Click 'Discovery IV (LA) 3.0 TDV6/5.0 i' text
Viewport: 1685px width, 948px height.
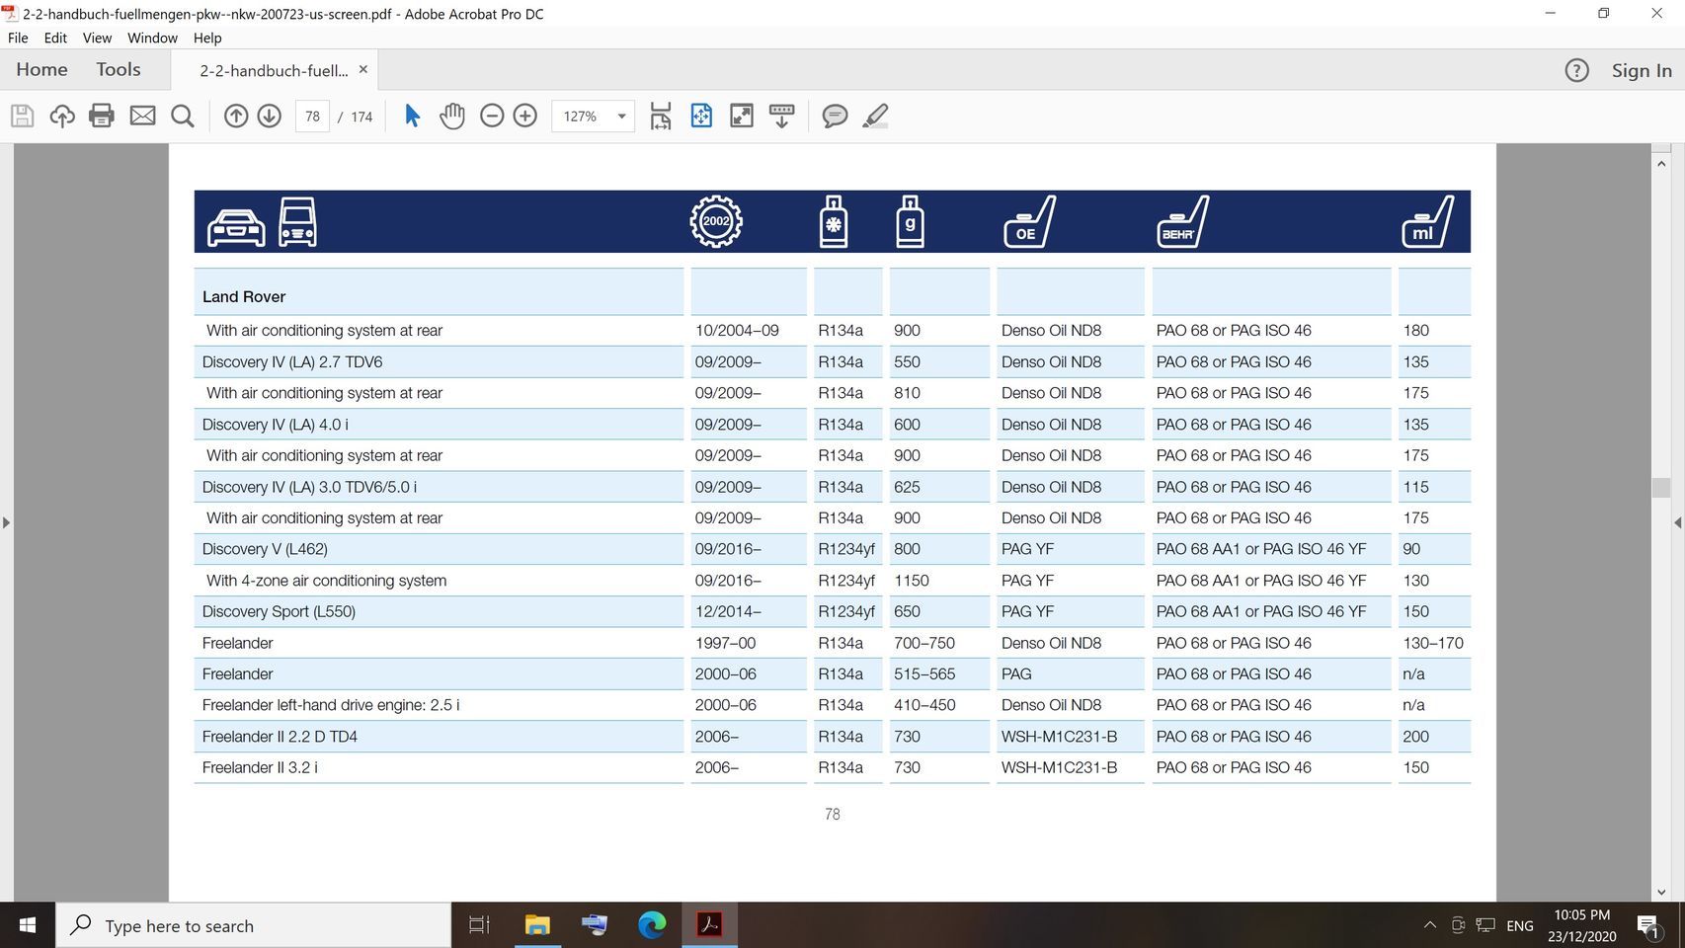tap(309, 487)
